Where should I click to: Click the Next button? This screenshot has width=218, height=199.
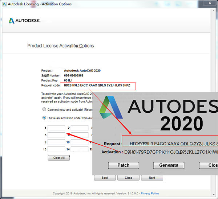152,178
